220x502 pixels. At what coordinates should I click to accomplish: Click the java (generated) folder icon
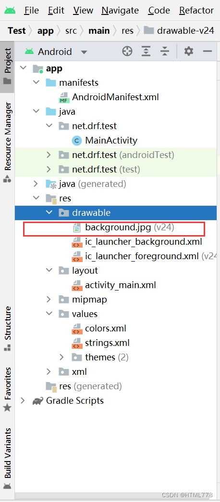point(51,184)
